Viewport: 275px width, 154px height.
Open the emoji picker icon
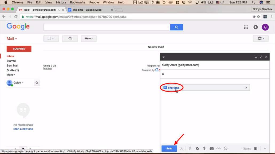pyautogui.click(x=226, y=148)
